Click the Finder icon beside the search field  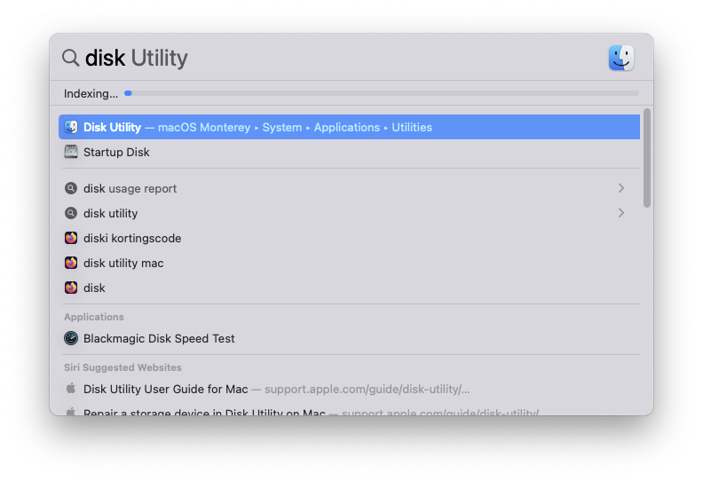pos(621,58)
